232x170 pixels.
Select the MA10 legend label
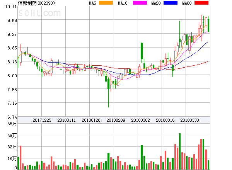coord(123,3)
